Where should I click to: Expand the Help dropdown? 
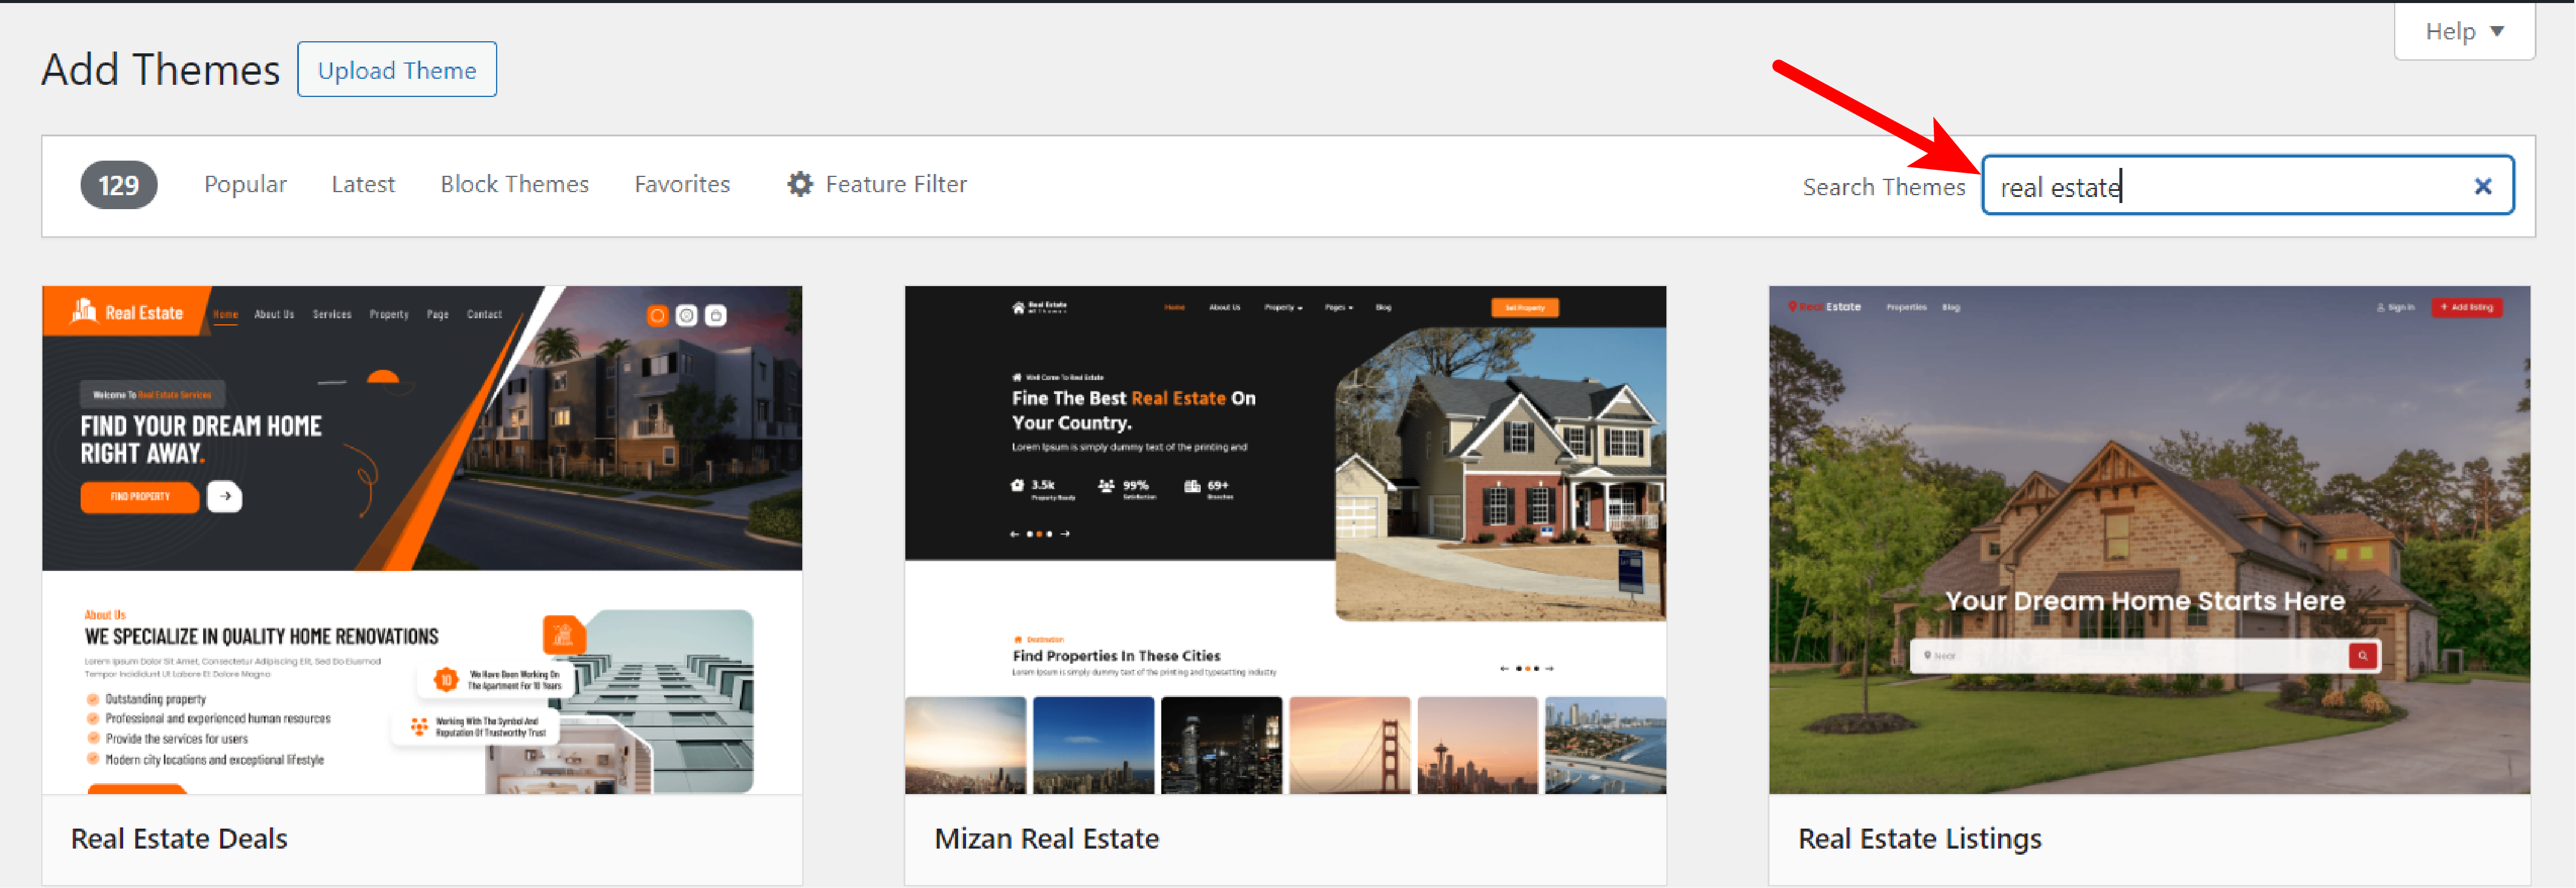click(2463, 32)
